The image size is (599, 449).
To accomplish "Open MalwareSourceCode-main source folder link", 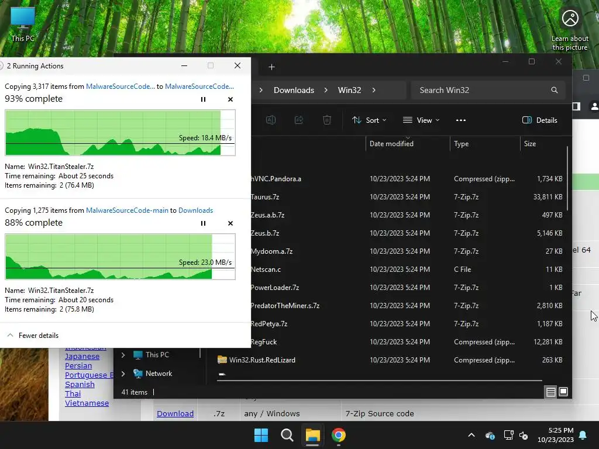I will (127, 210).
